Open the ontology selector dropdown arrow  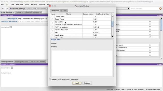tap(128, 8)
